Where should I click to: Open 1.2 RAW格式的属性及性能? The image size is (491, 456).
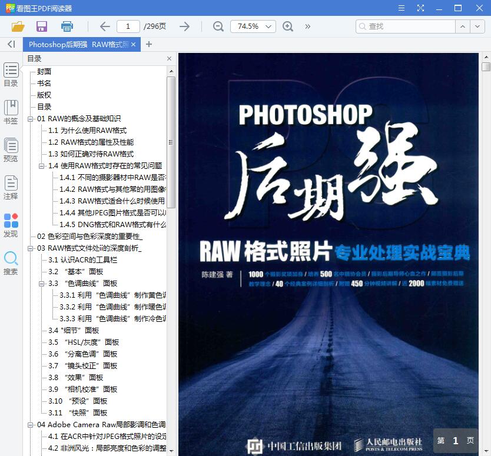coord(91,142)
